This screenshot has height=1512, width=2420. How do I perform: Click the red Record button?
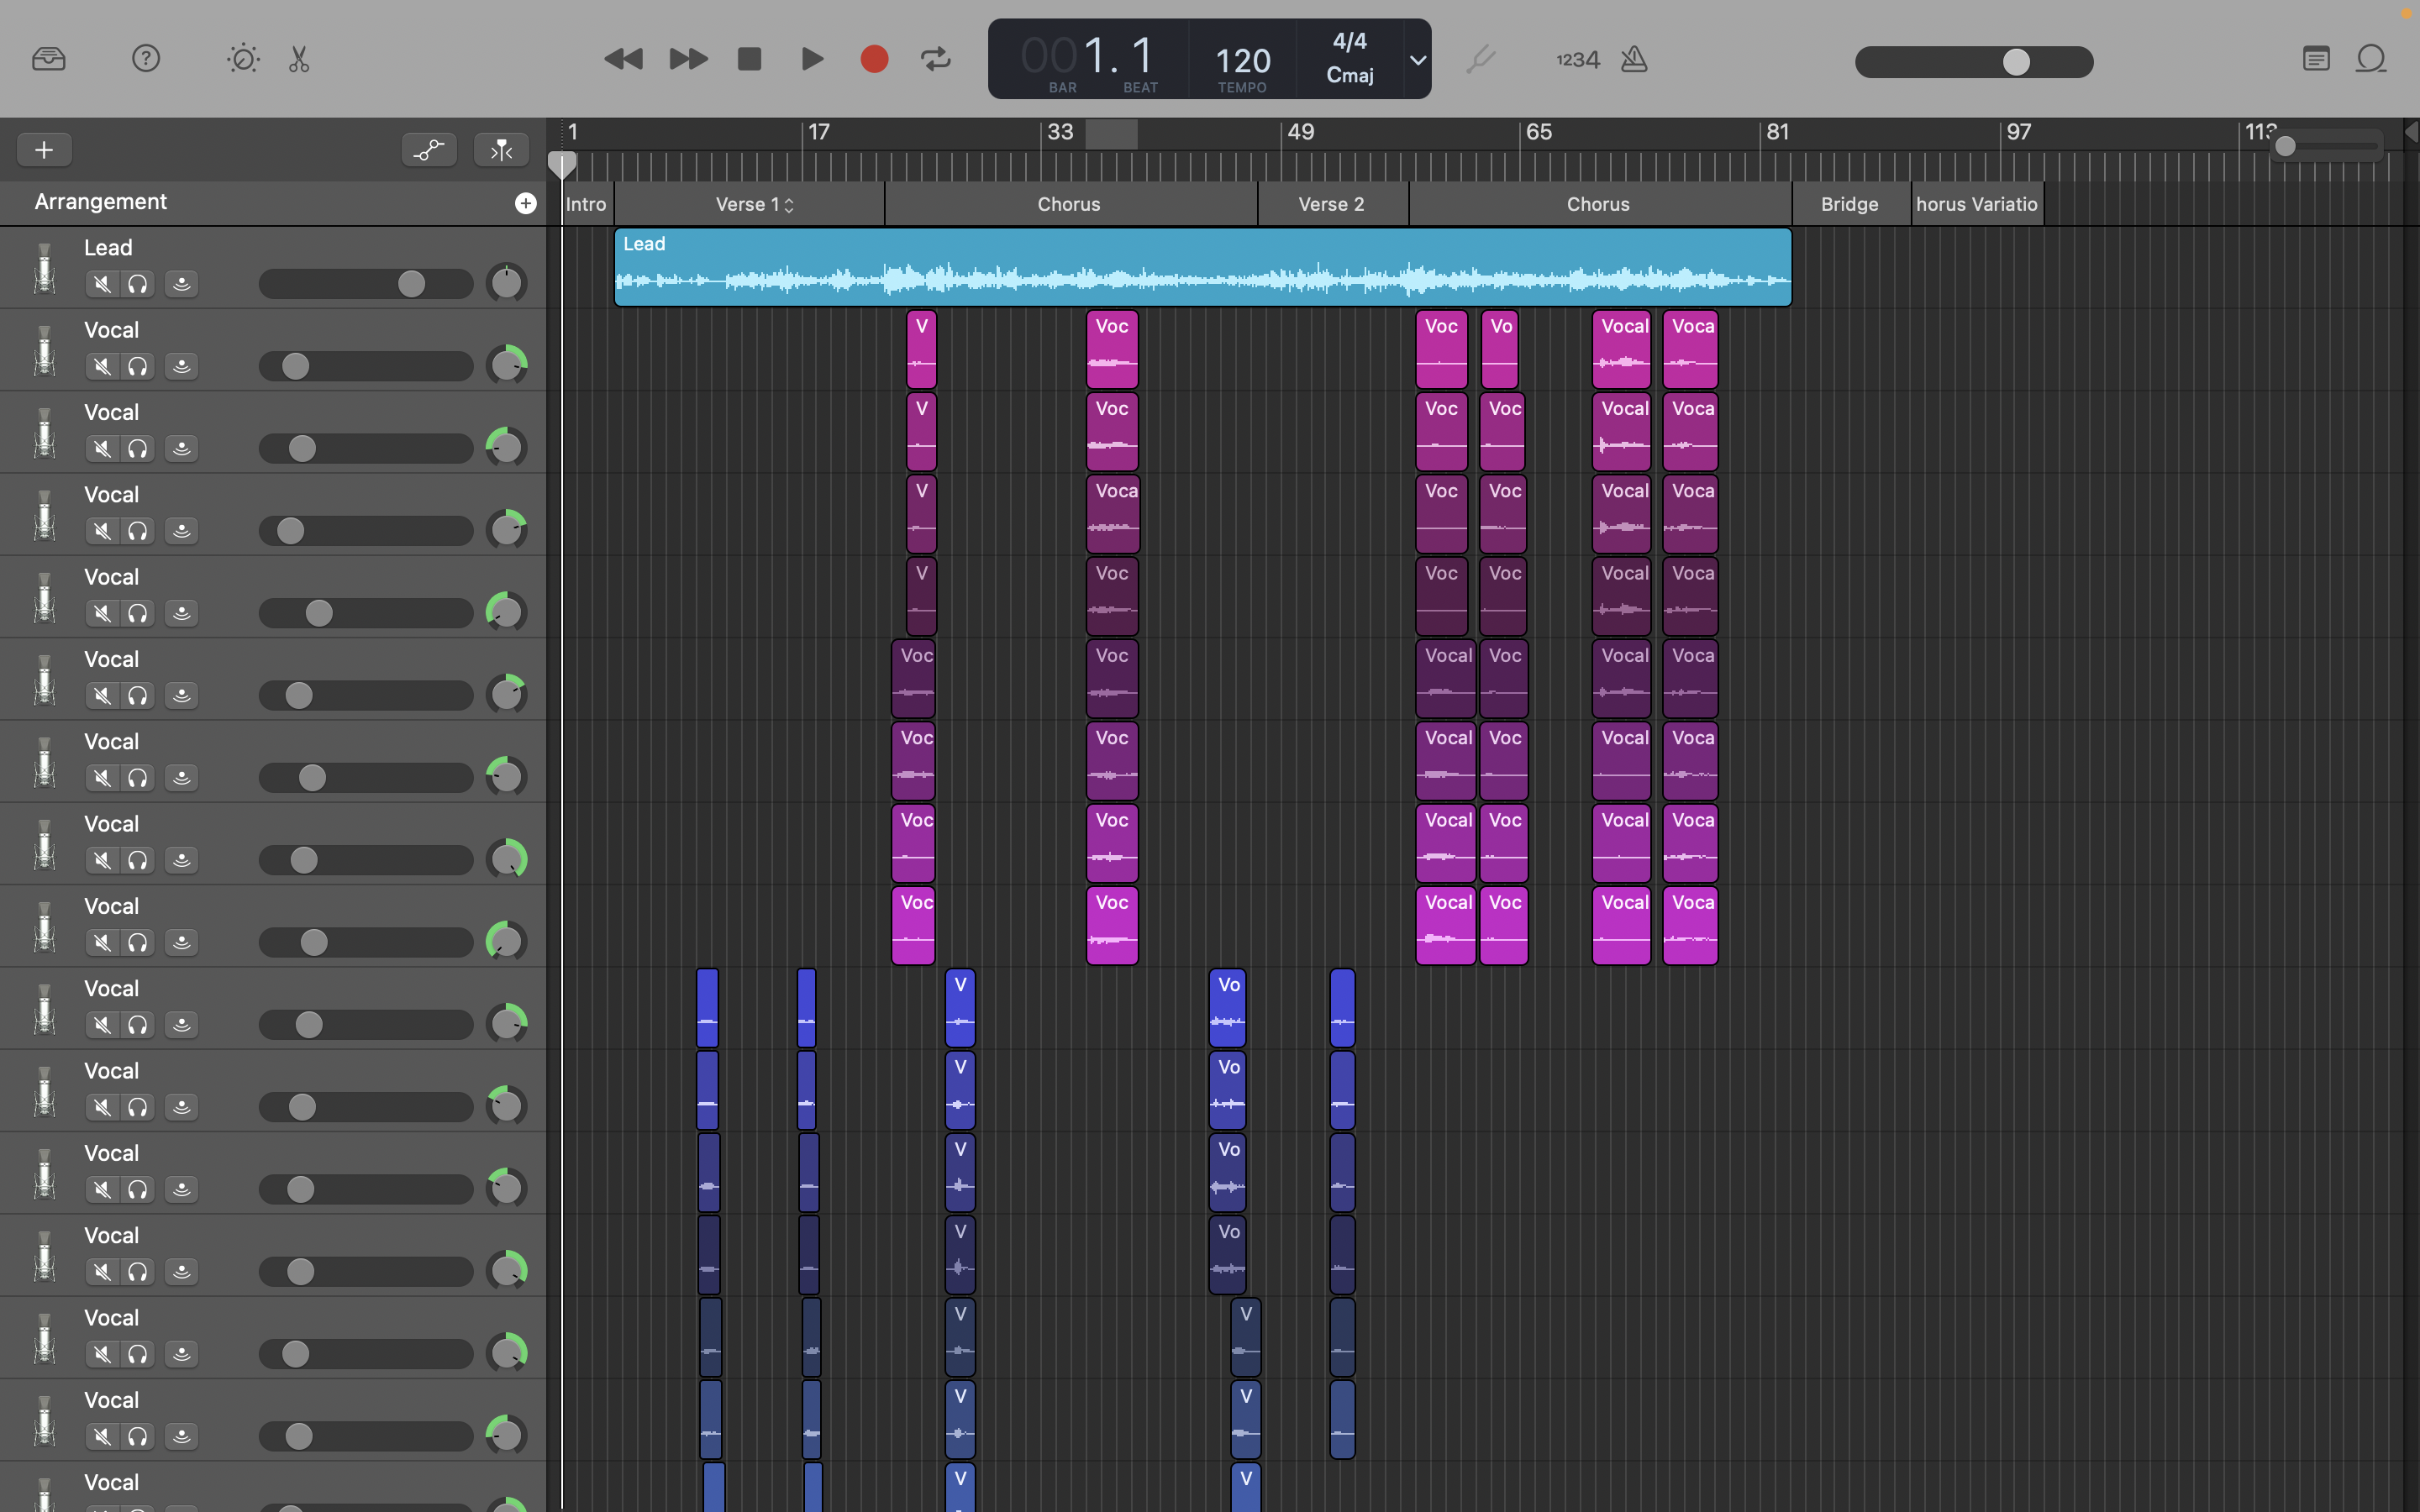pyautogui.click(x=874, y=59)
